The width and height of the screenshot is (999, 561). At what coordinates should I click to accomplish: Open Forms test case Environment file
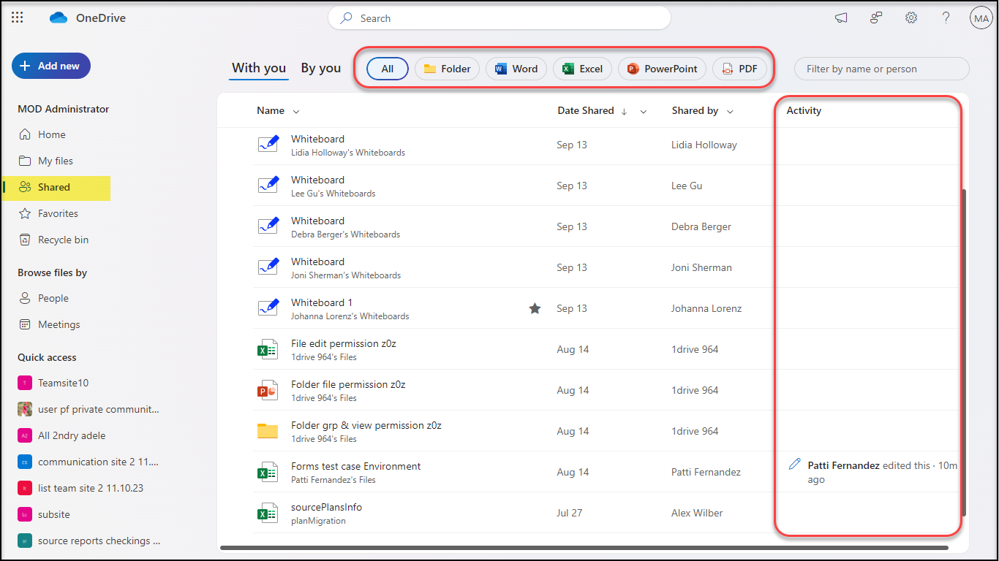click(x=355, y=466)
